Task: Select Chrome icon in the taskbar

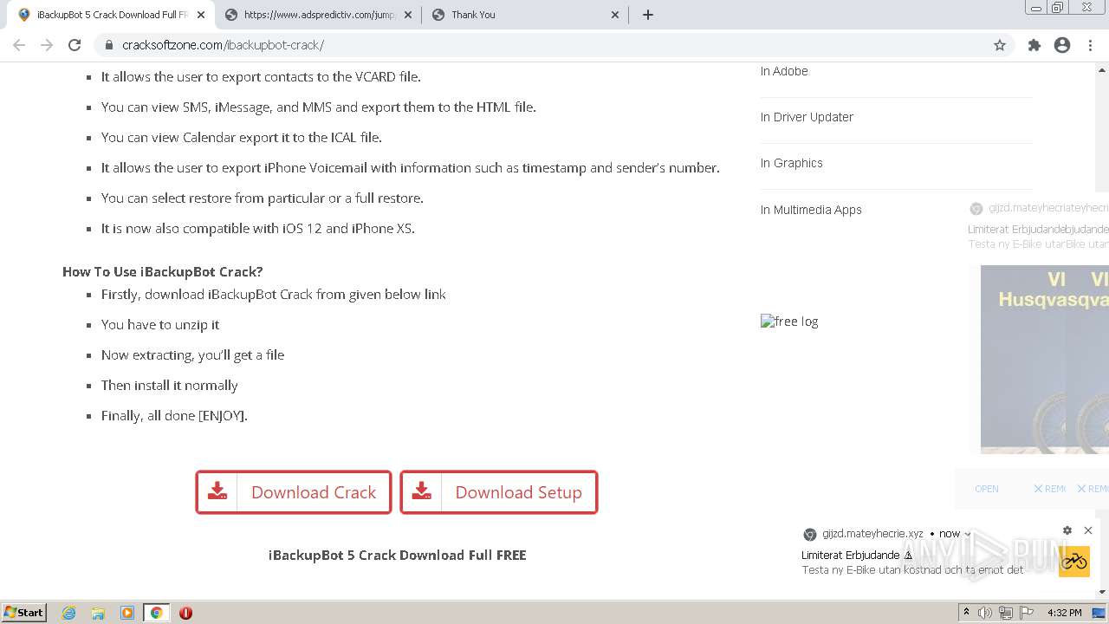Action: [x=157, y=613]
